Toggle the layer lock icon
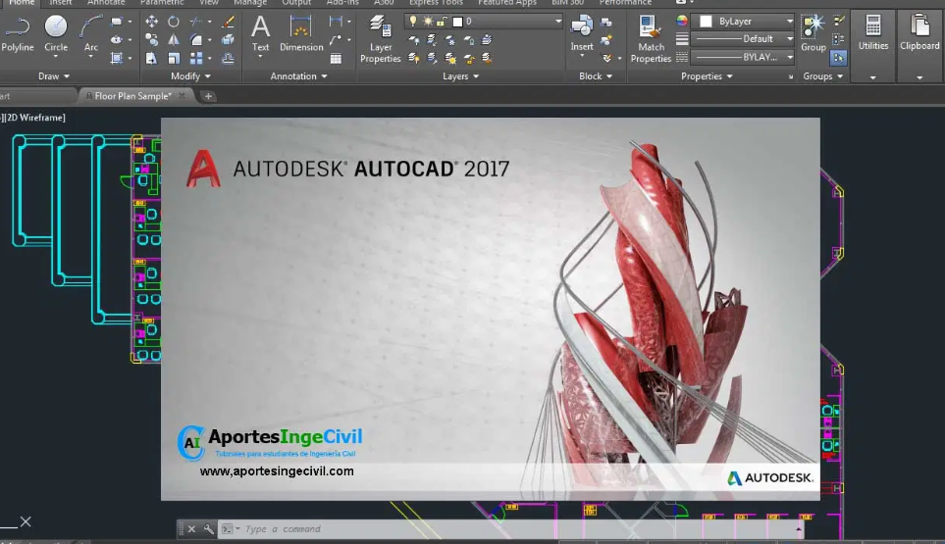This screenshot has width=945, height=544. [443, 21]
